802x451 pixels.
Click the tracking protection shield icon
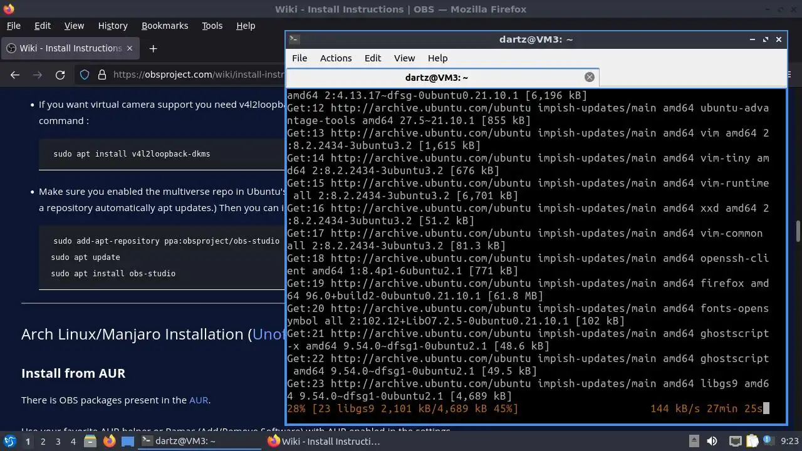tap(85, 75)
